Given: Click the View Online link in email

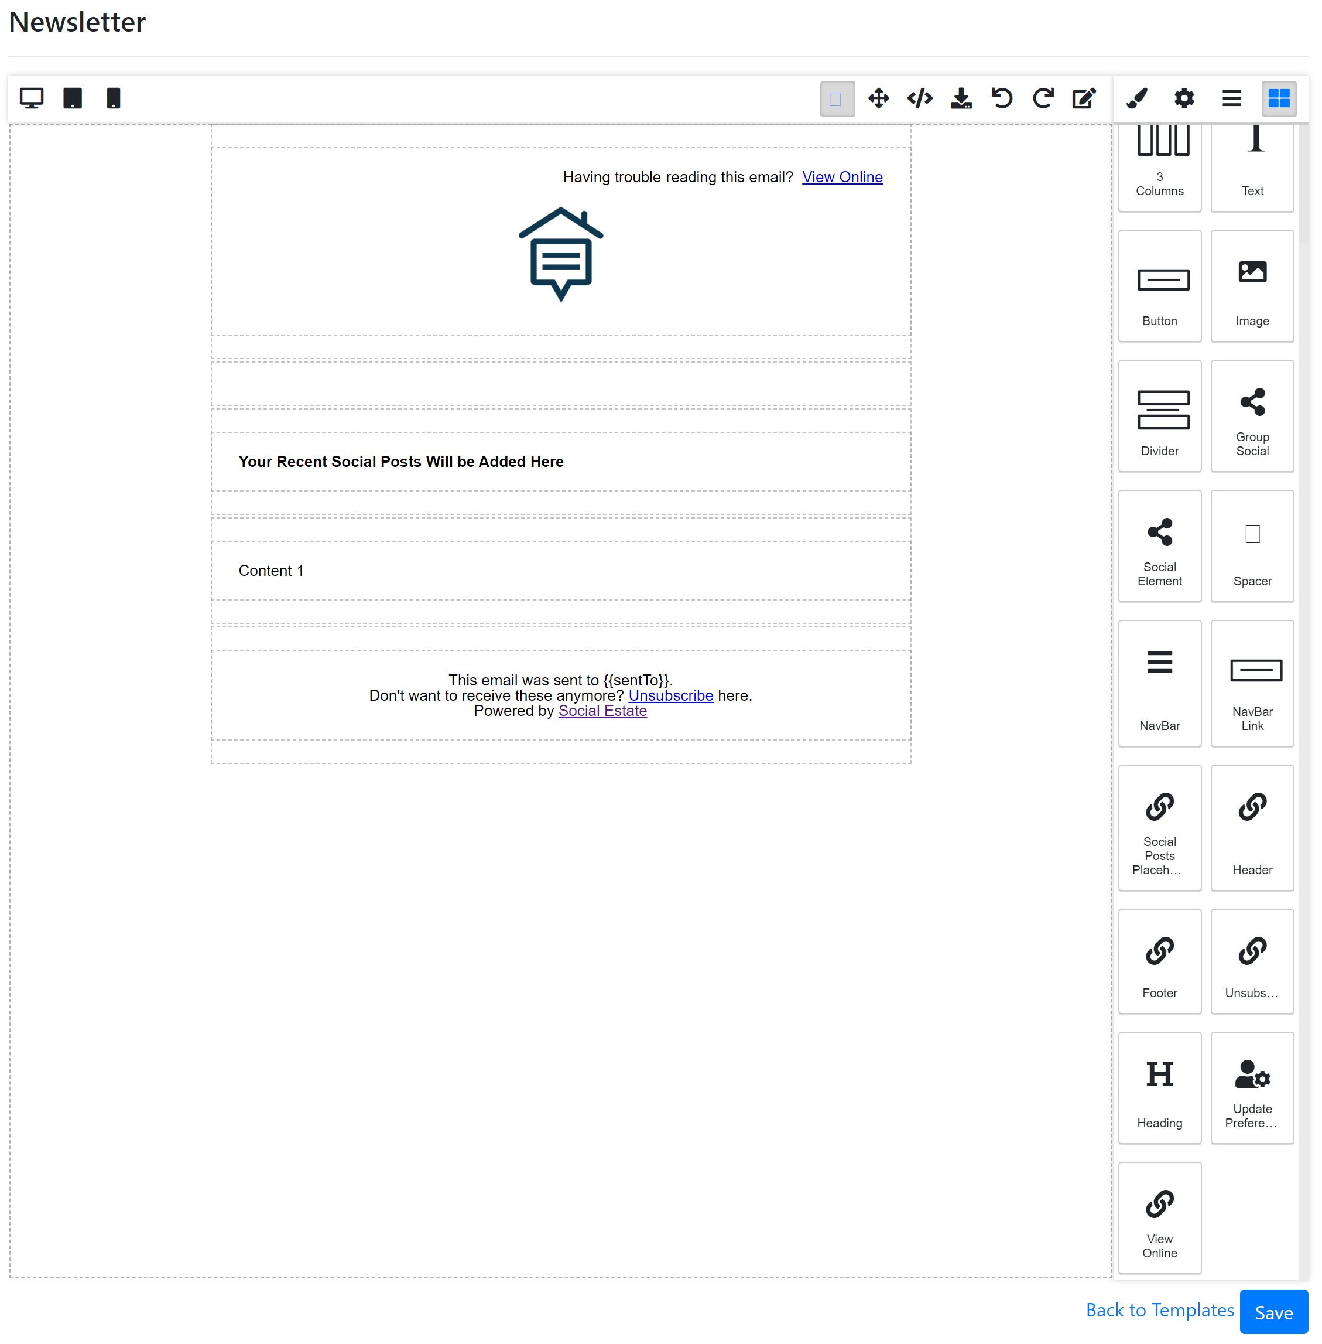Looking at the screenshot, I should (841, 177).
